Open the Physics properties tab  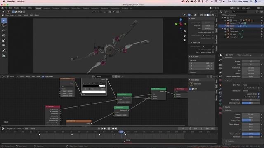click(220, 97)
